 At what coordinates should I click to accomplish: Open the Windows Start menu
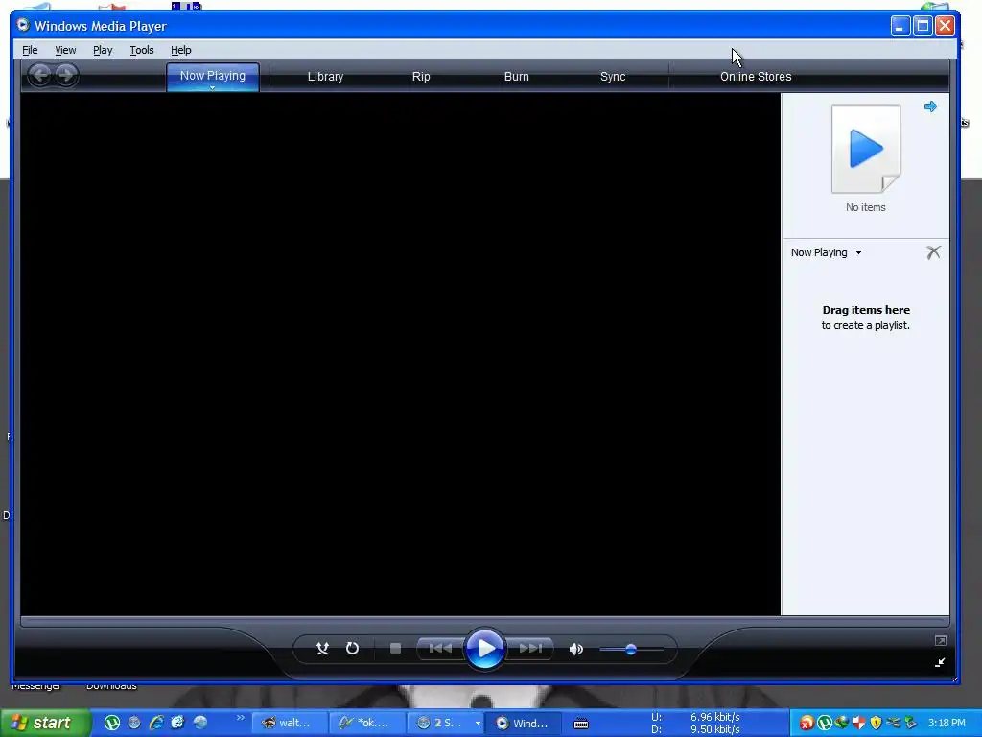coord(45,723)
